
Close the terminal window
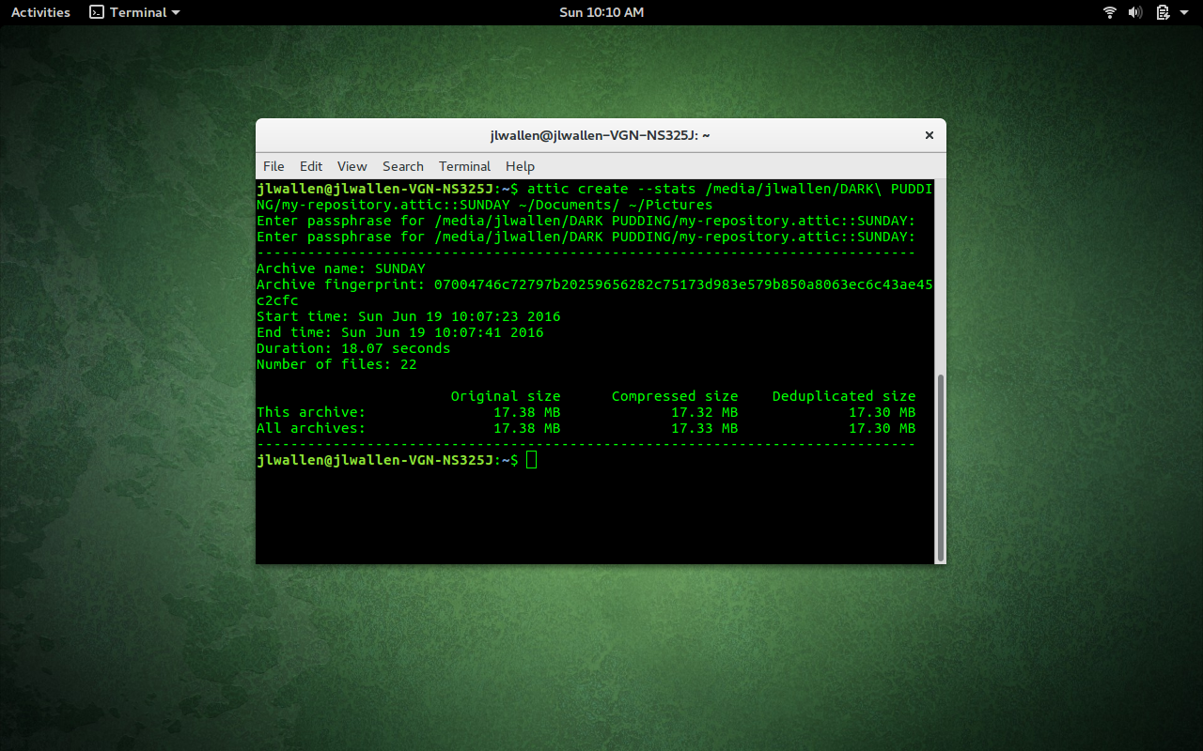(x=930, y=135)
